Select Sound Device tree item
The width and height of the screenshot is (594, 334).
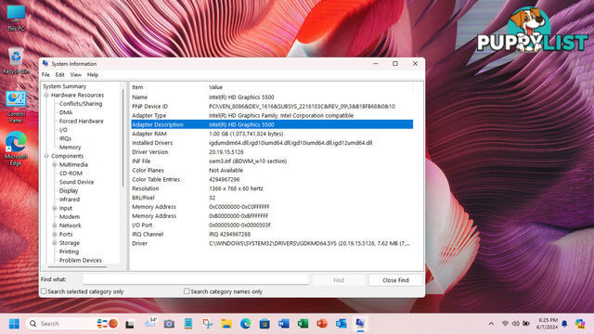76,182
